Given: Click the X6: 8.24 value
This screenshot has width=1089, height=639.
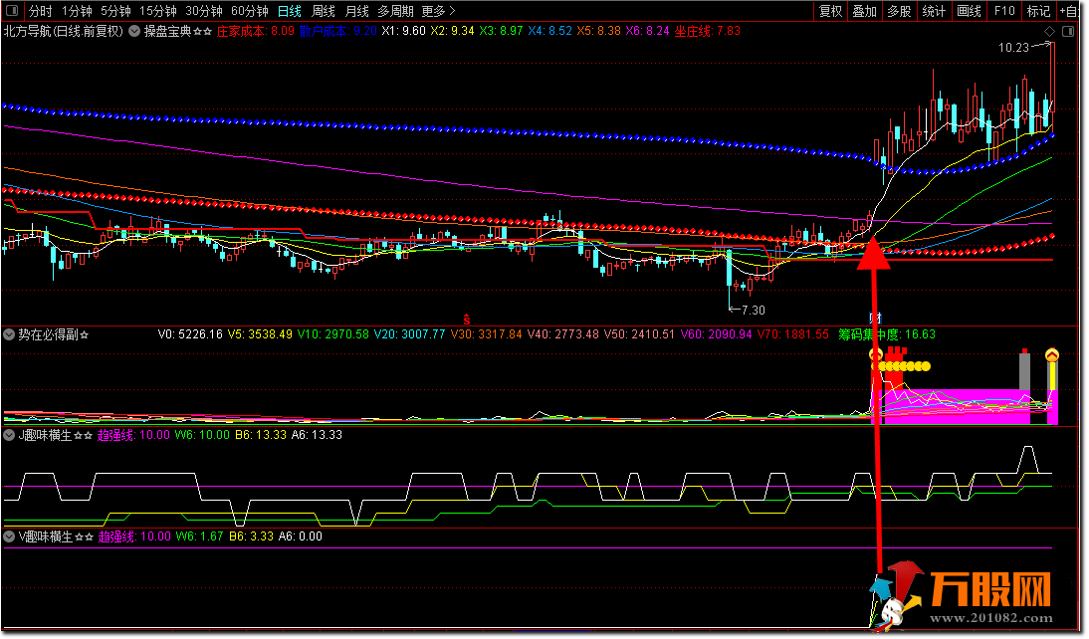Looking at the screenshot, I should (x=647, y=31).
